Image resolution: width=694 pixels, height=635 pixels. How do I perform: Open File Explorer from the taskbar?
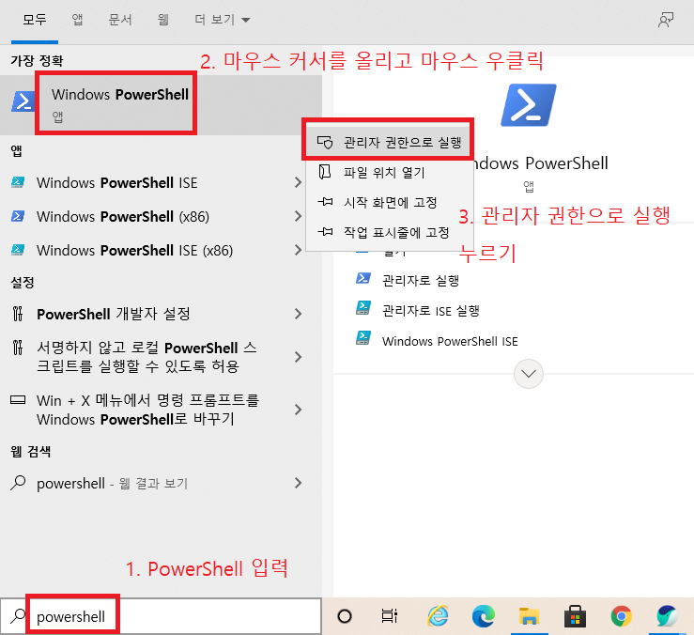pos(530,616)
